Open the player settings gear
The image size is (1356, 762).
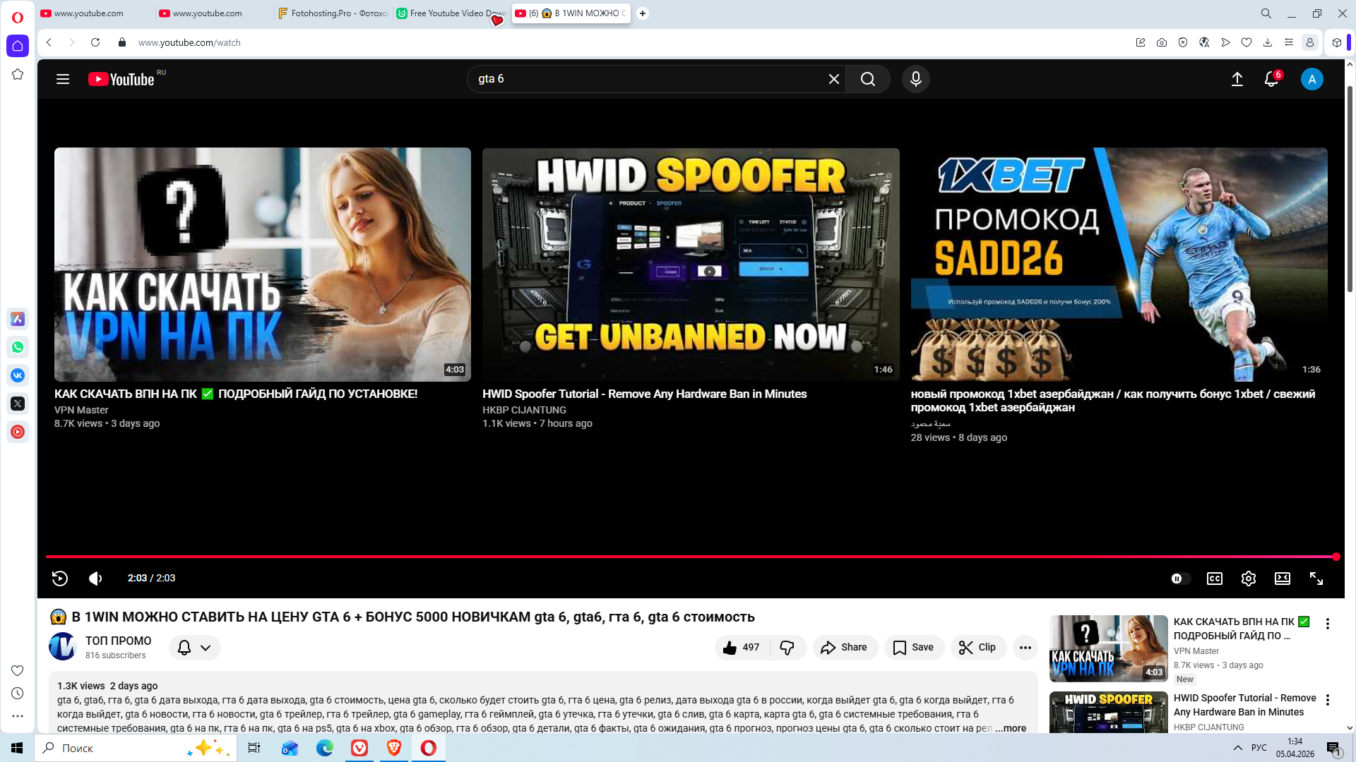(x=1248, y=579)
